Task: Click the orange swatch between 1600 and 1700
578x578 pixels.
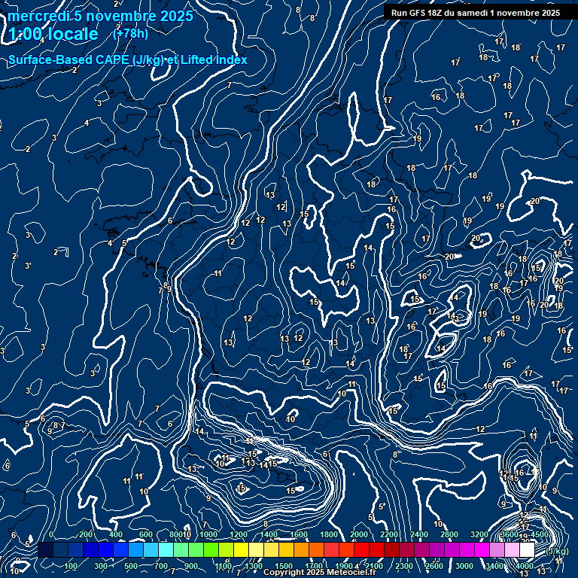Action: click(301, 549)
